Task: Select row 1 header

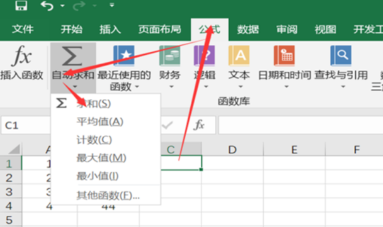Action: pos(11,163)
